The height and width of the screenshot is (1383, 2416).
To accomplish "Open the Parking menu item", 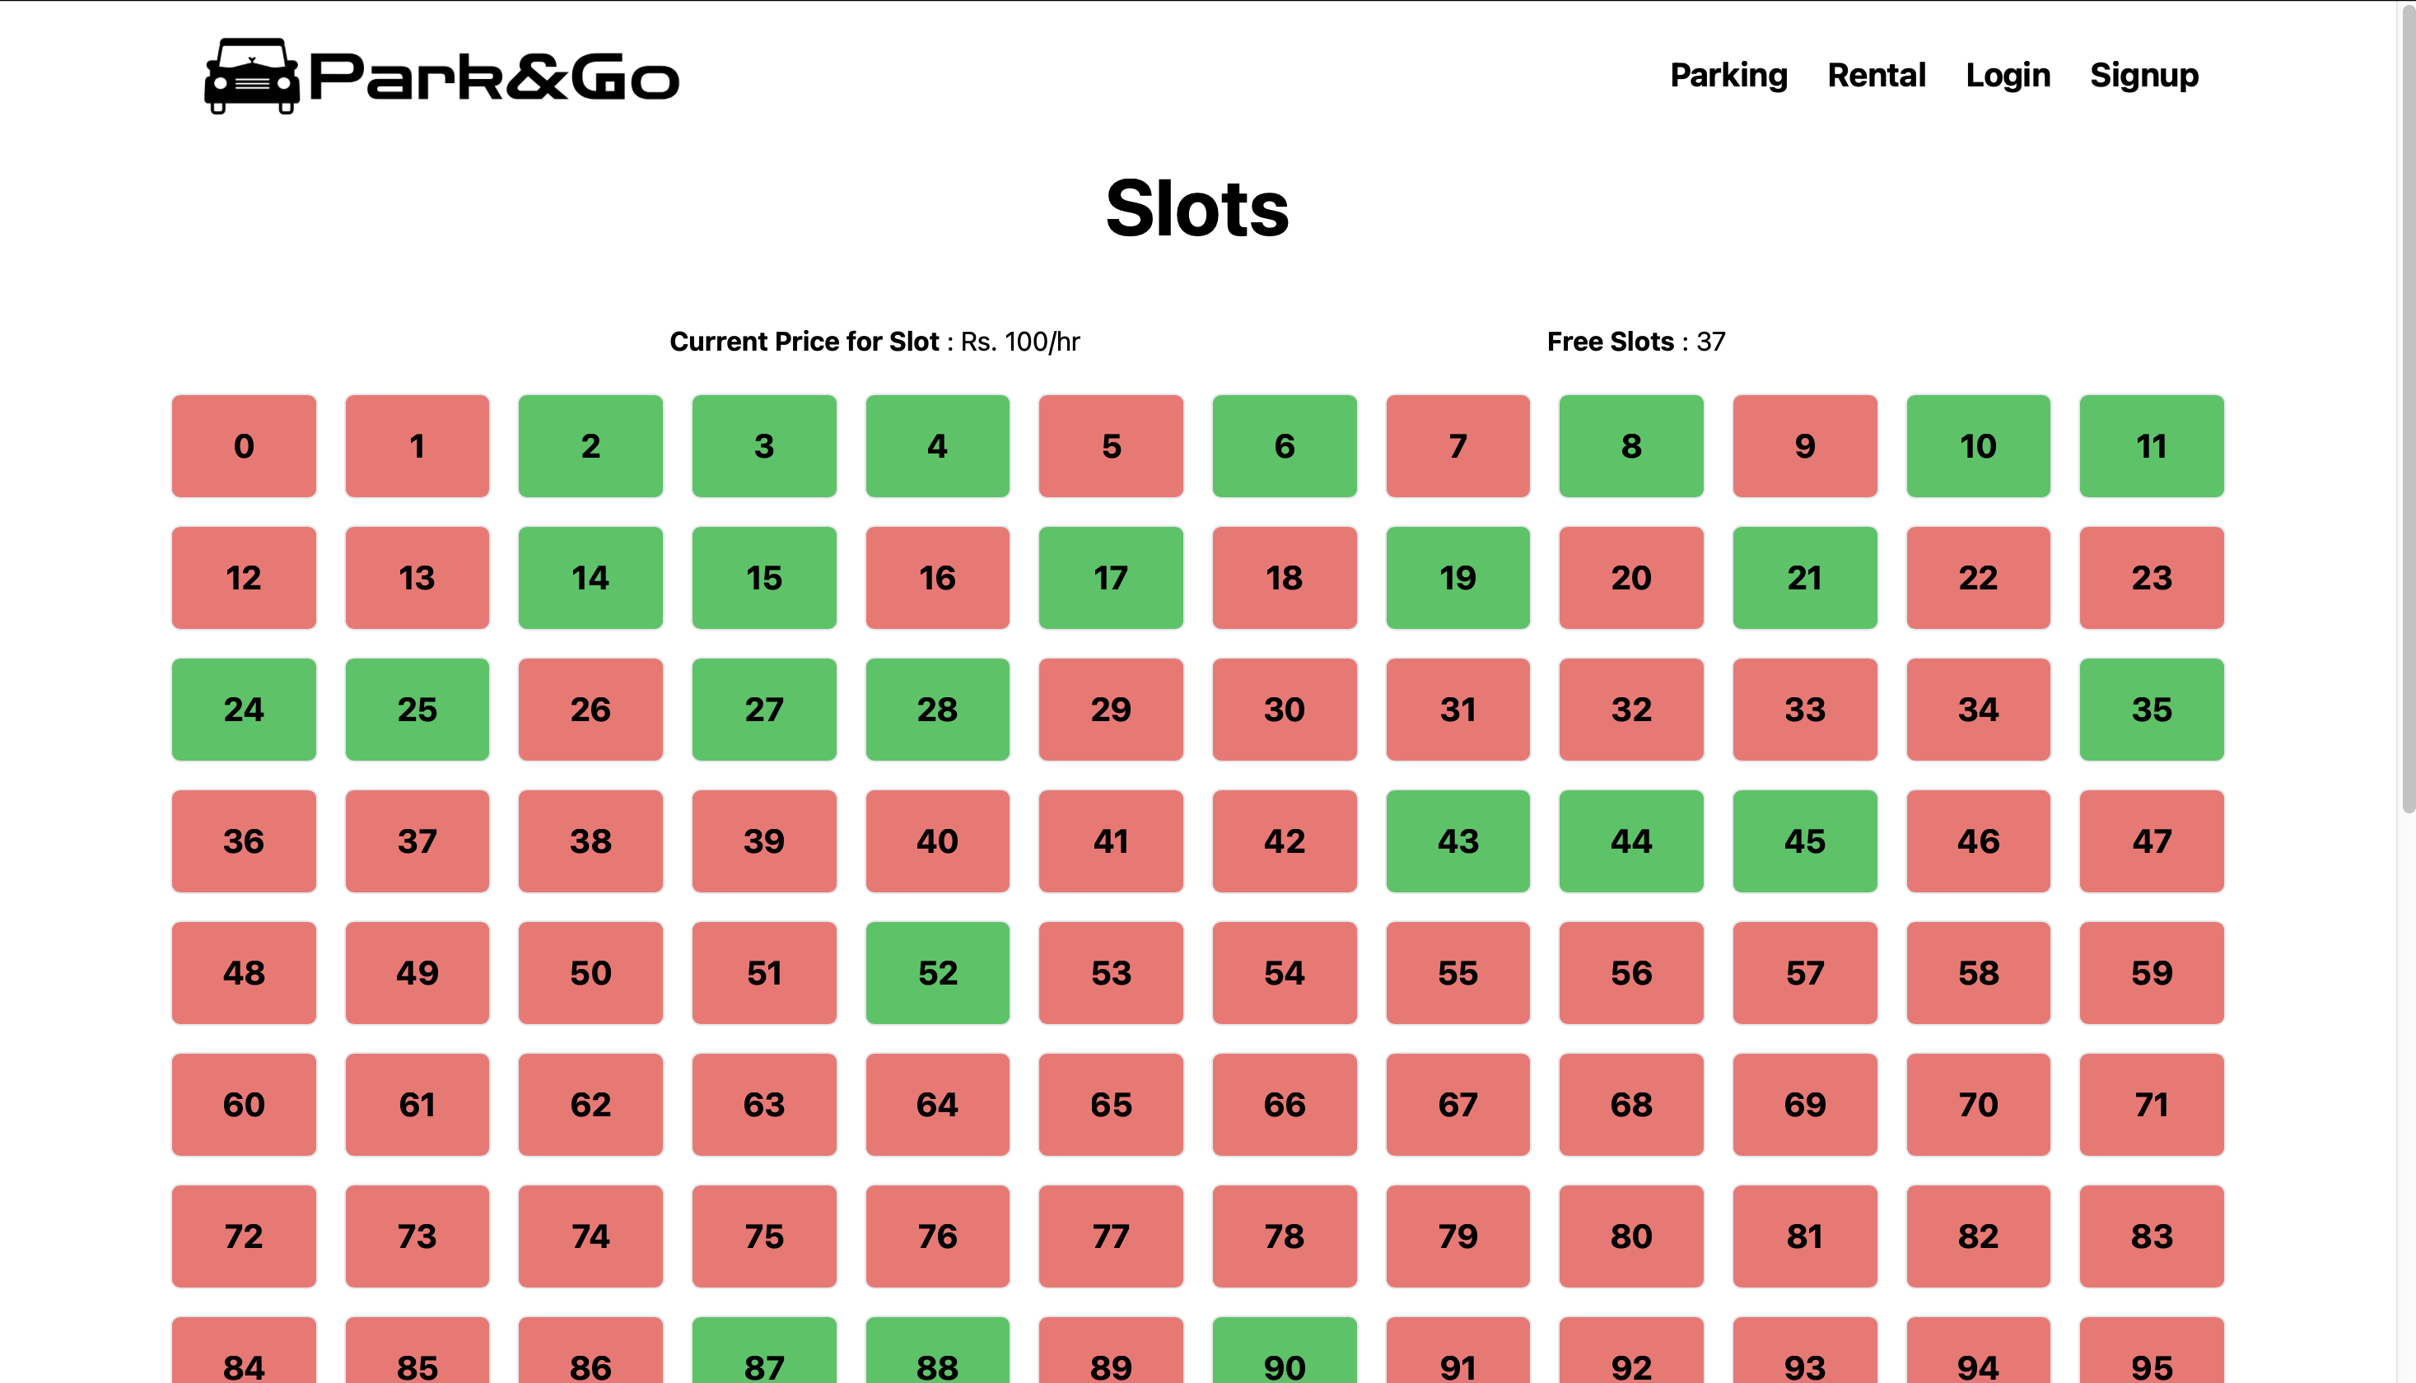I will click(1728, 76).
